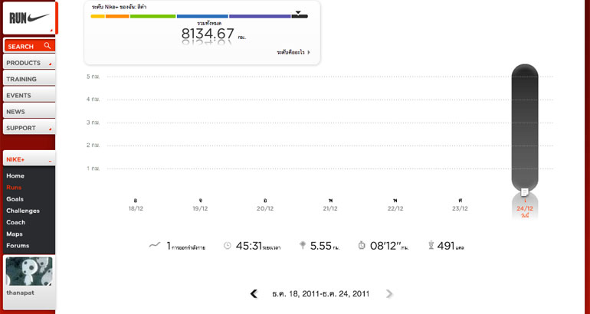Click the Nike+ level color bar

198,16
